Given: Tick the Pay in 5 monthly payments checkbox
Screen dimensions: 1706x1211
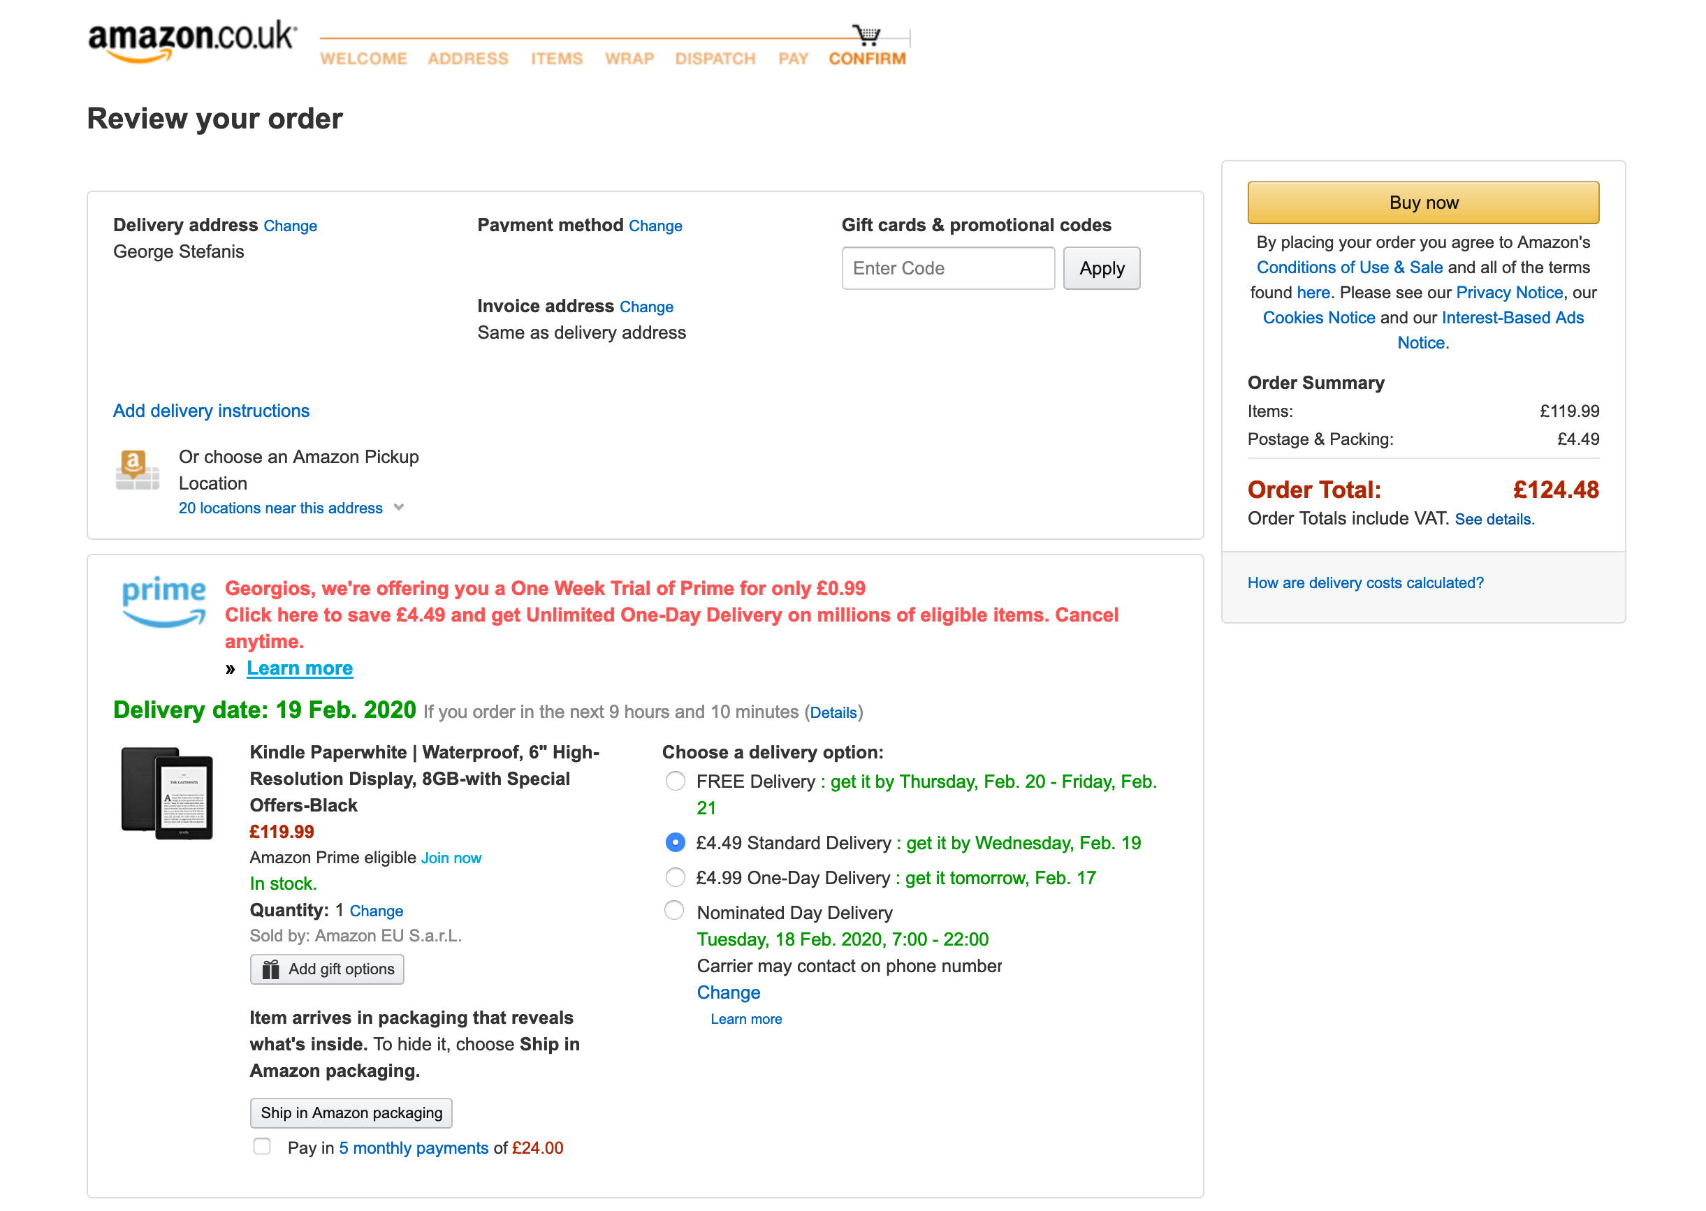Looking at the screenshot, I should coord(262,1146).
